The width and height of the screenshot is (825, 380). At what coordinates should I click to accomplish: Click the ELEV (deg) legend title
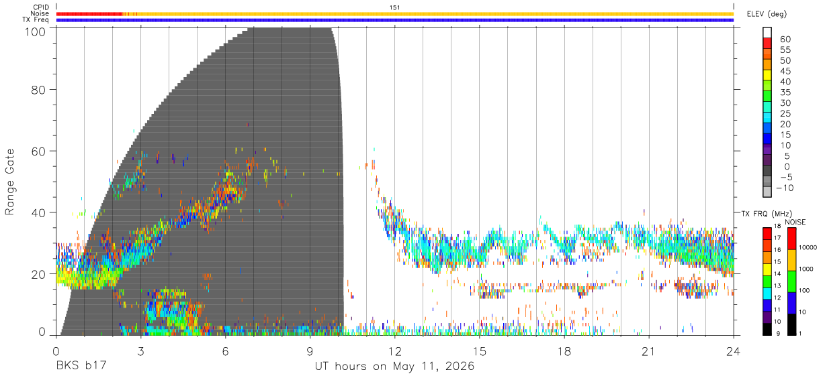click(x=767, y=13)
